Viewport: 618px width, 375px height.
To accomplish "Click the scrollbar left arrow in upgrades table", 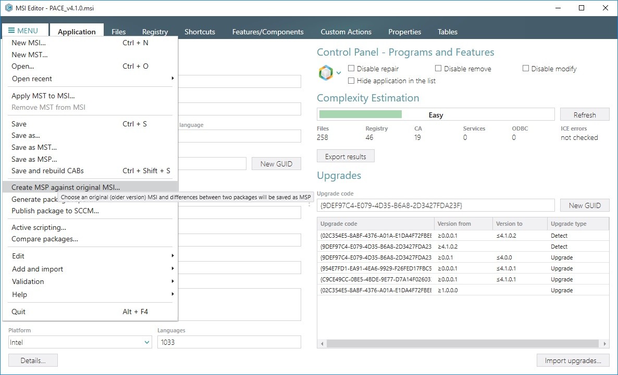I will (322, 344).
